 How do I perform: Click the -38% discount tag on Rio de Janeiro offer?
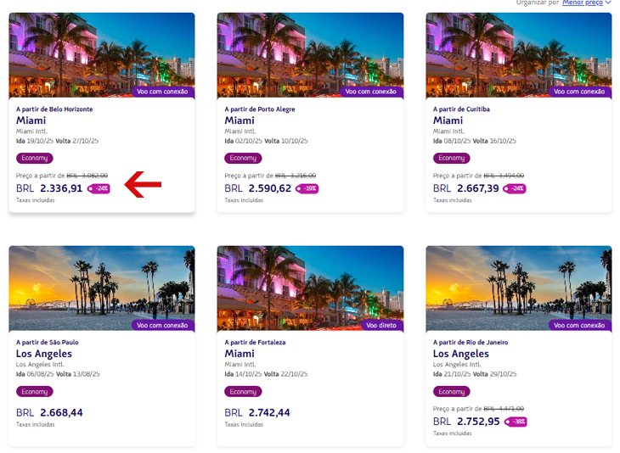[516, 422]
